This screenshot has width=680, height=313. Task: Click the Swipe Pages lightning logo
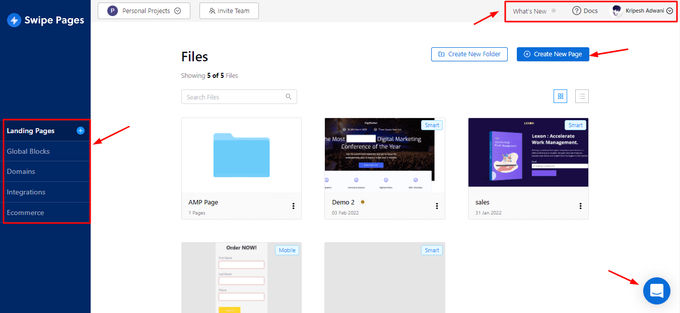point(14,20)
